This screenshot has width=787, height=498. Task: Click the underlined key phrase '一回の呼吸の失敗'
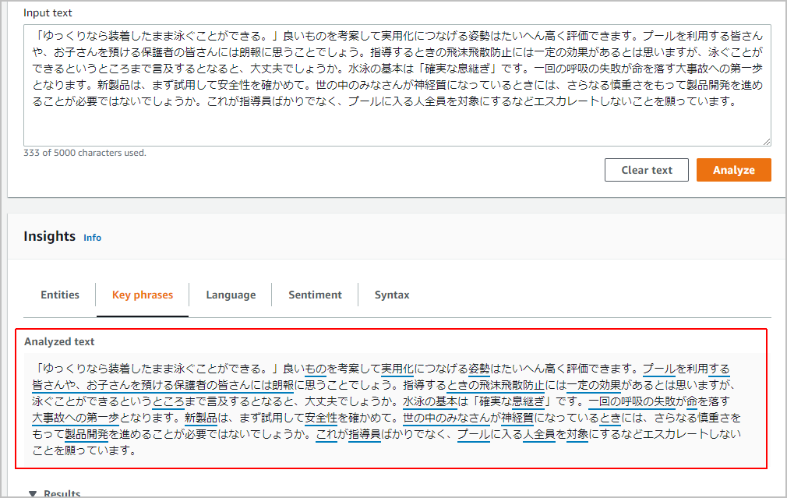click(632, 401)
